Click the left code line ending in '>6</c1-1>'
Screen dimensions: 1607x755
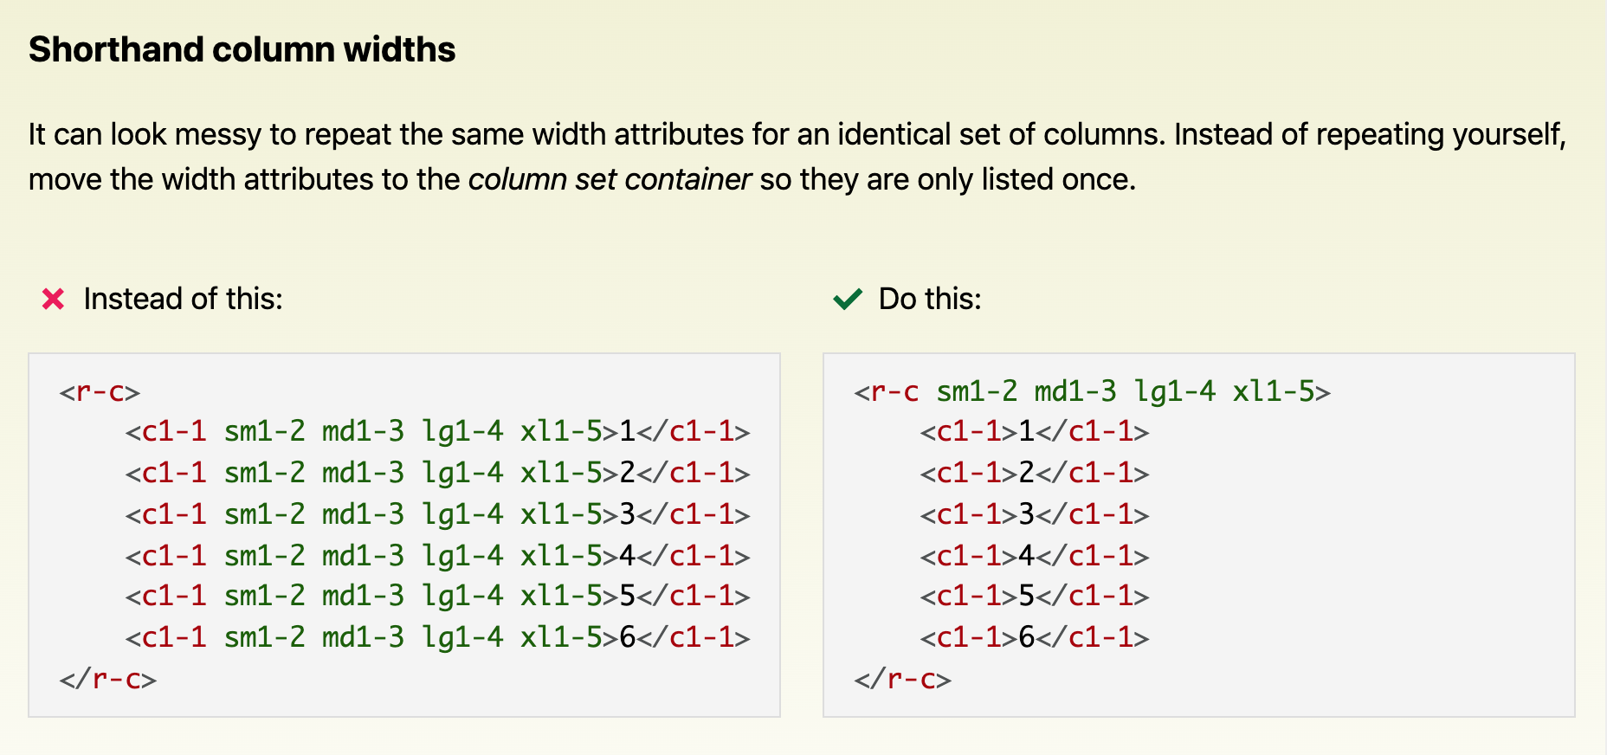(x=438, y=637)
